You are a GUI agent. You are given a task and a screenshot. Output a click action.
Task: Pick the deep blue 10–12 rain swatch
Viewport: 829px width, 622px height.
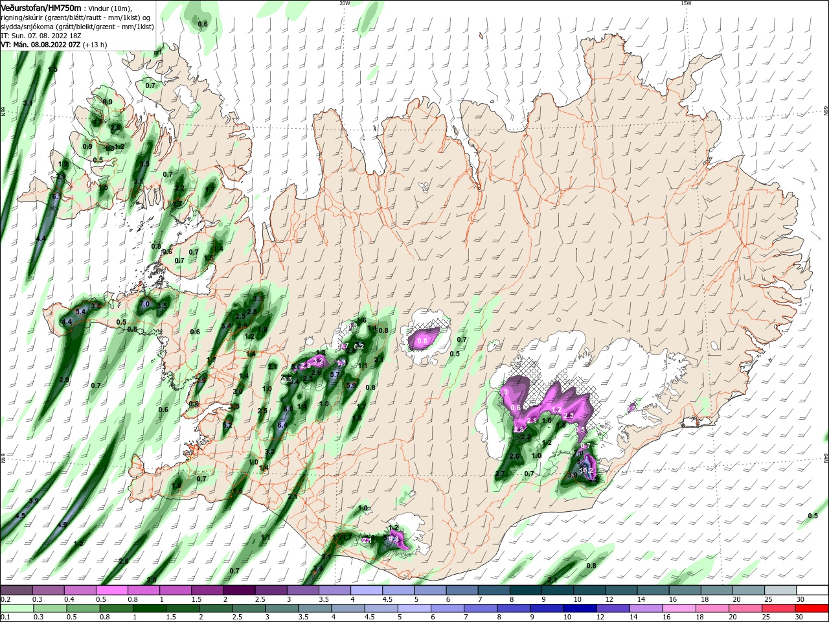pyautogui.click(x=581, y=608)
